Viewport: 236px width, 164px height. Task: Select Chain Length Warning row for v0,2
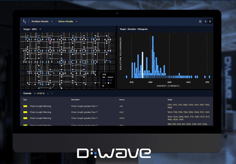[x=117, y=112]
